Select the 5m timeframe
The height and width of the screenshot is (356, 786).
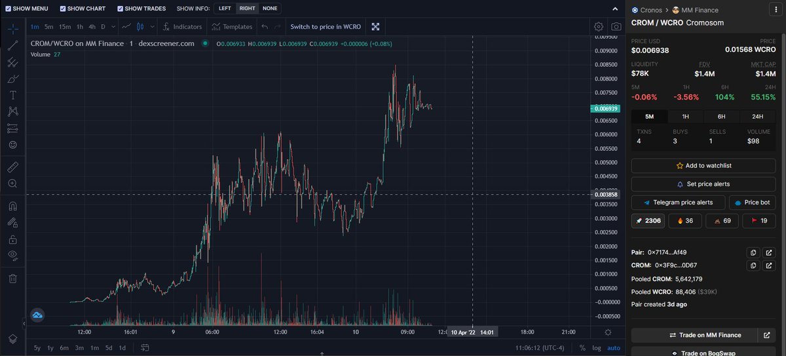tap(48, 27)
